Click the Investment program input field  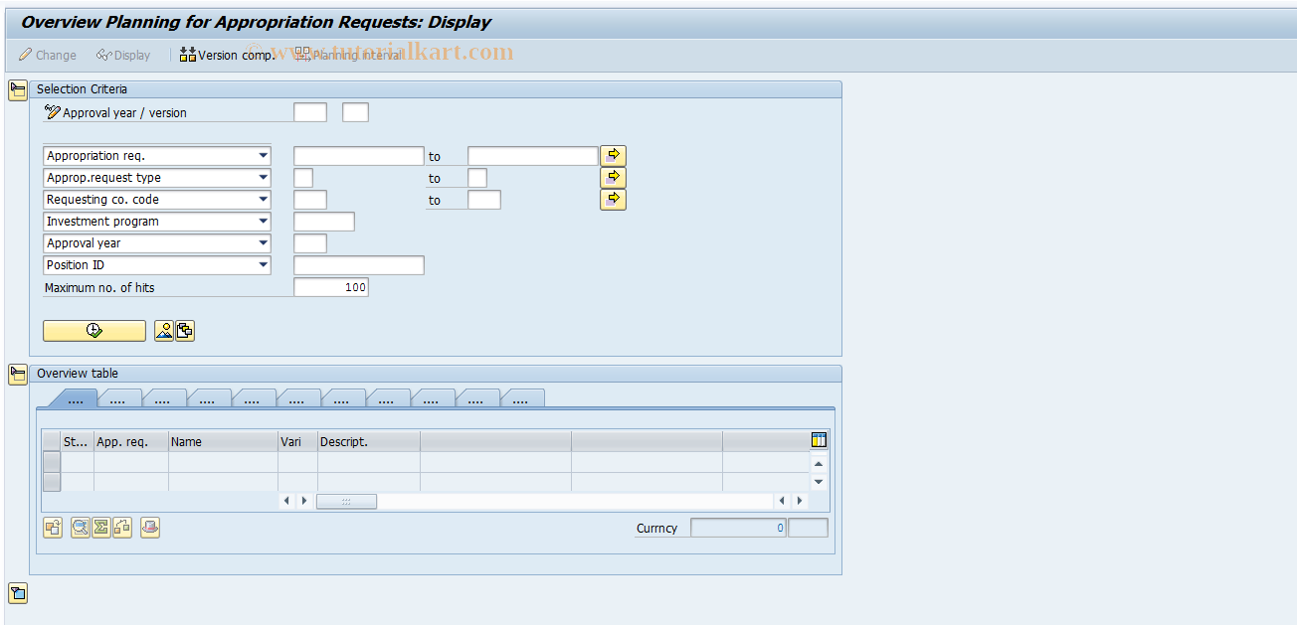pyautogui.click(x=324, y=222)
